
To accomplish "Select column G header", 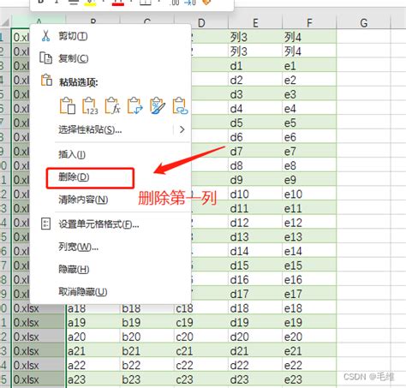I will click(363, 23).
